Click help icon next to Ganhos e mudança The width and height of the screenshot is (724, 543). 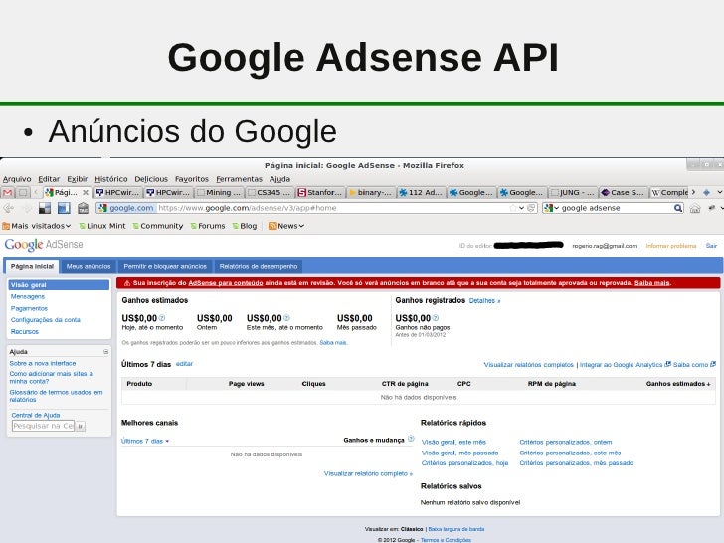[411, 439]
